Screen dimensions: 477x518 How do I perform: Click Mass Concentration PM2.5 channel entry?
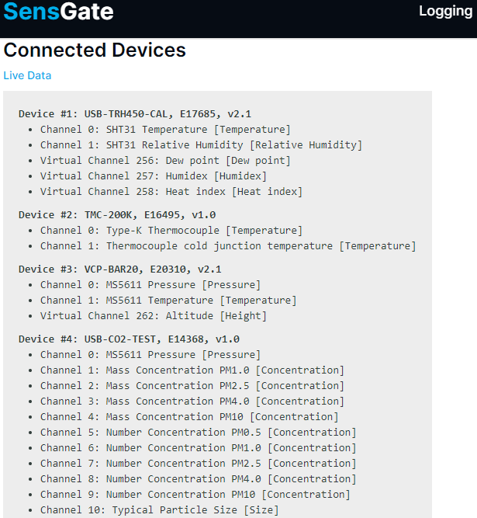point(192,385)
